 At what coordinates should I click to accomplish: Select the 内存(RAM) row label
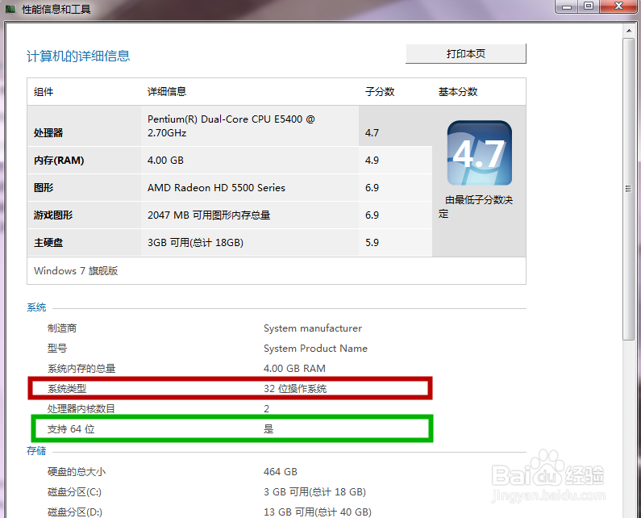[59, 161]
